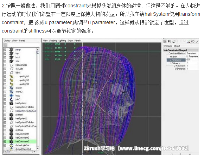Select the hairSystem2 row label
Screen dimensions: 204x155
coord(21,119)
